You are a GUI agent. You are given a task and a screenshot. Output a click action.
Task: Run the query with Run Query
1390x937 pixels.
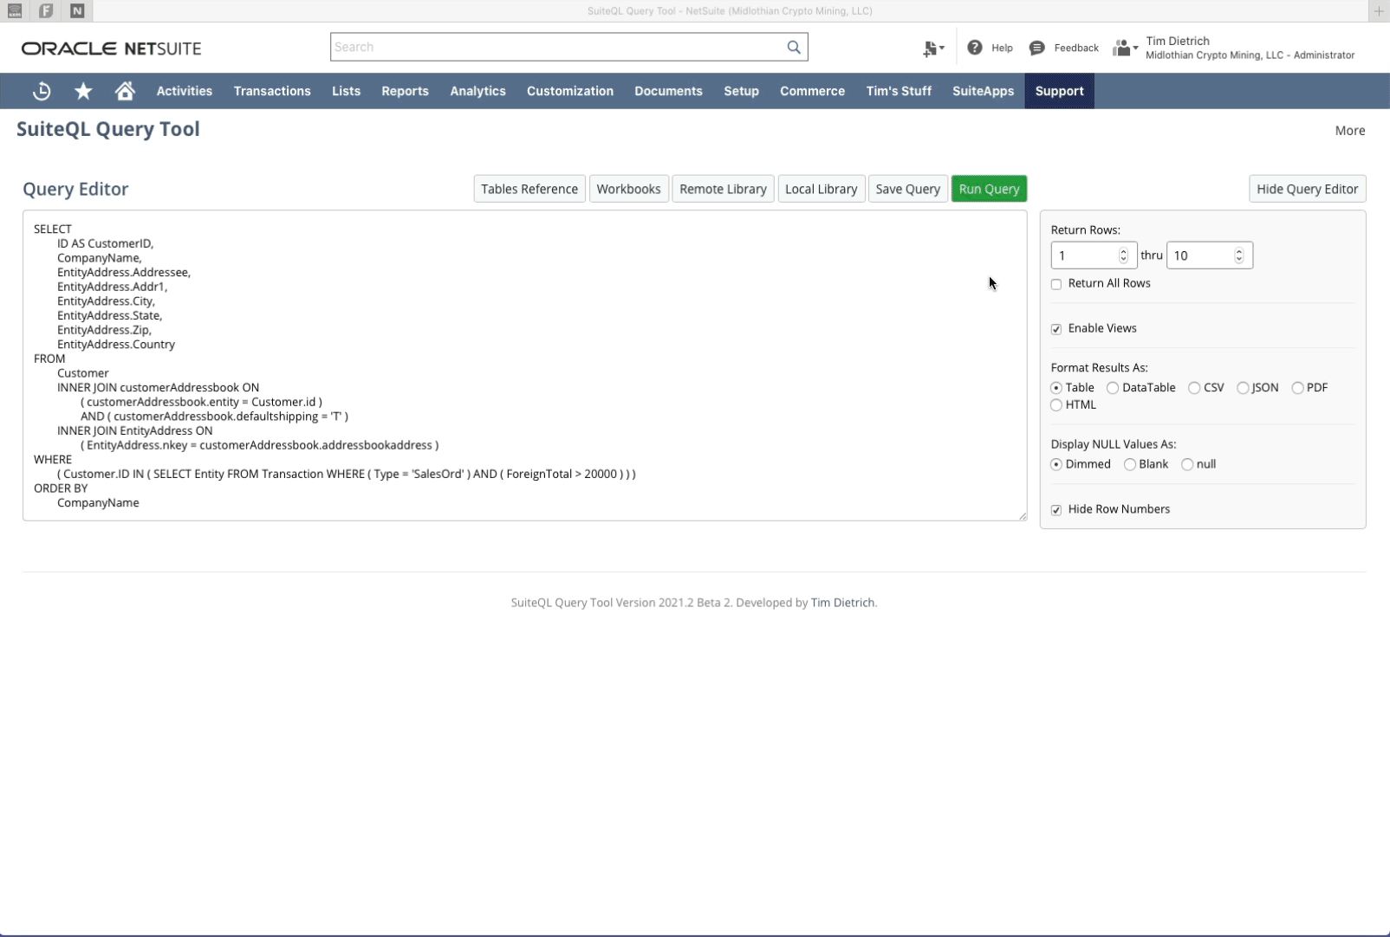(x=989, y=189)
